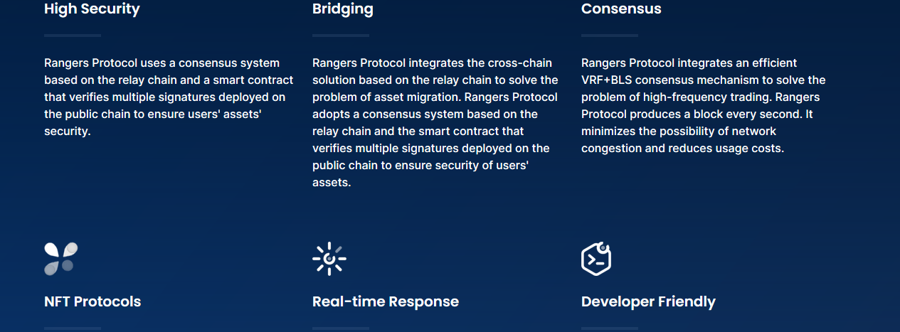This screenshot has width=900, height=332.
Task: Click the Real-time Response spinner icon
Action: point(329,259)
